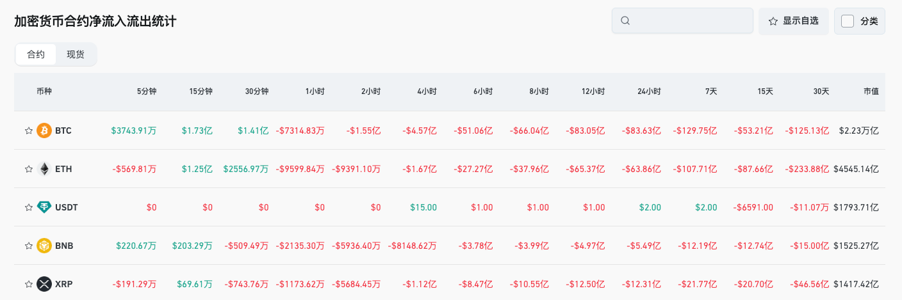Sort by the 5分钟 column header

tap(147, 91)
